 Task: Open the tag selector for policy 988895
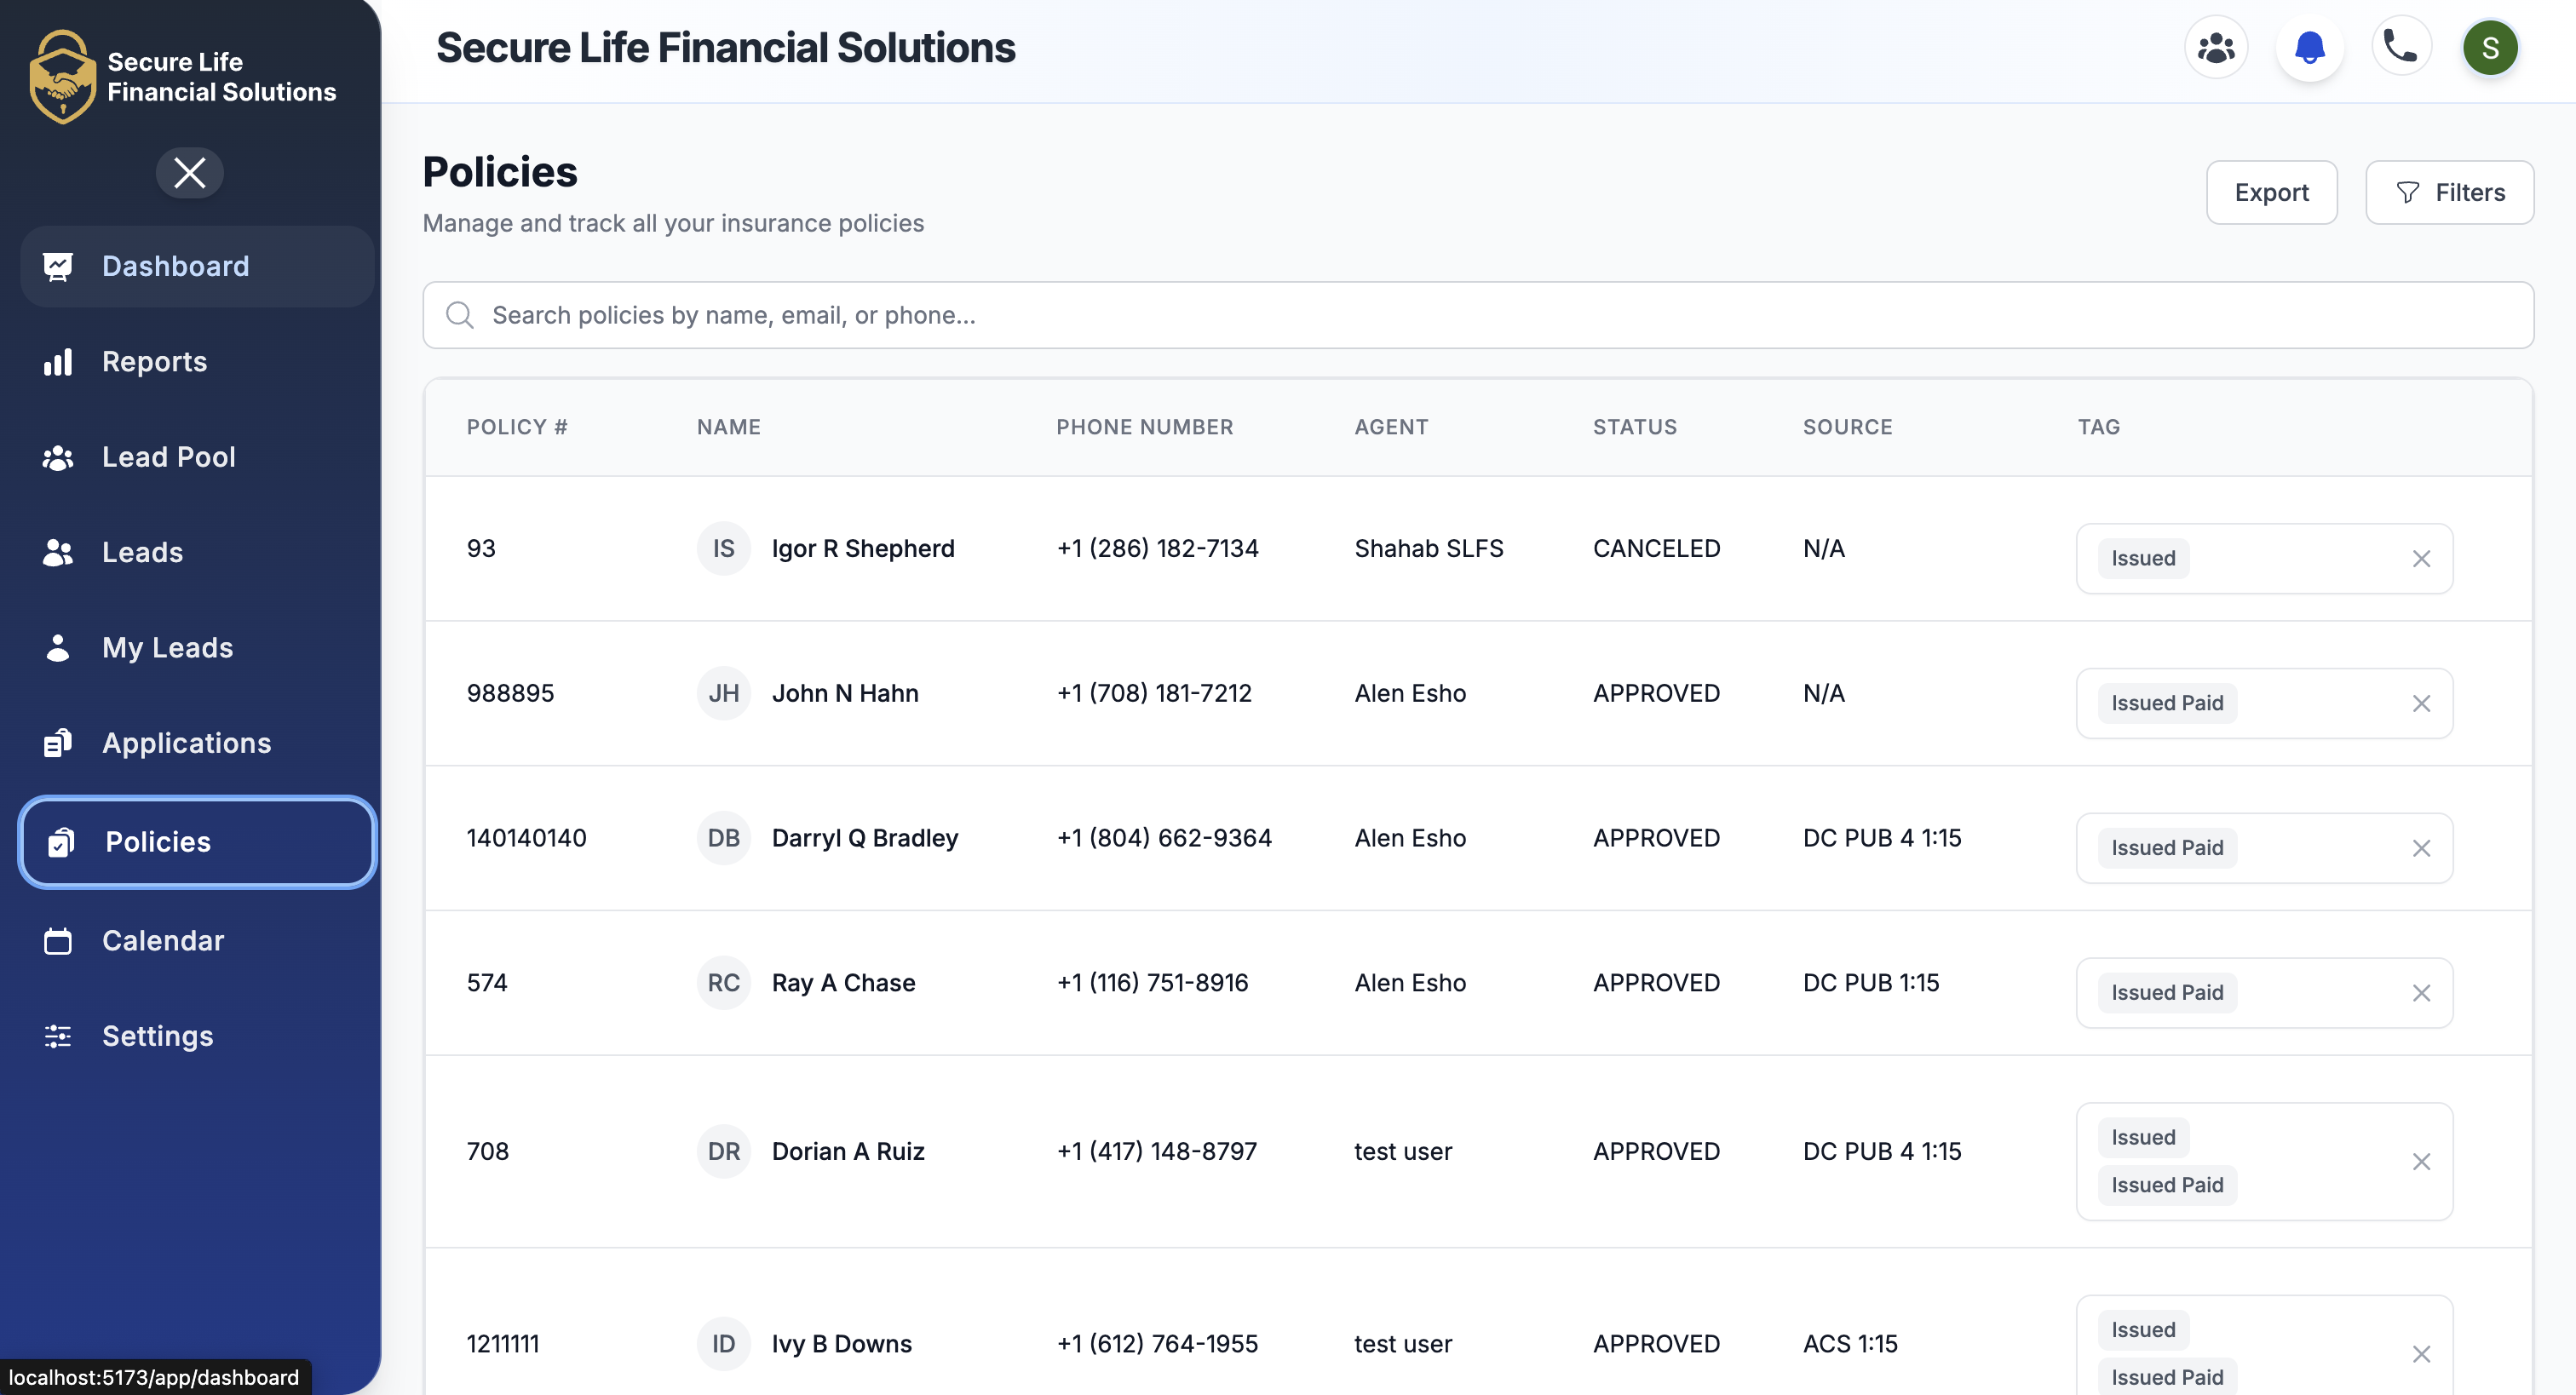(x=2264, y=704)
